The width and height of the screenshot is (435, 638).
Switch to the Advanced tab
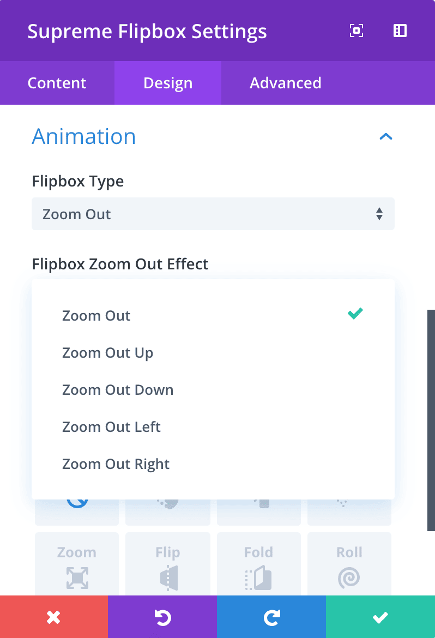[x=285, y=83]
